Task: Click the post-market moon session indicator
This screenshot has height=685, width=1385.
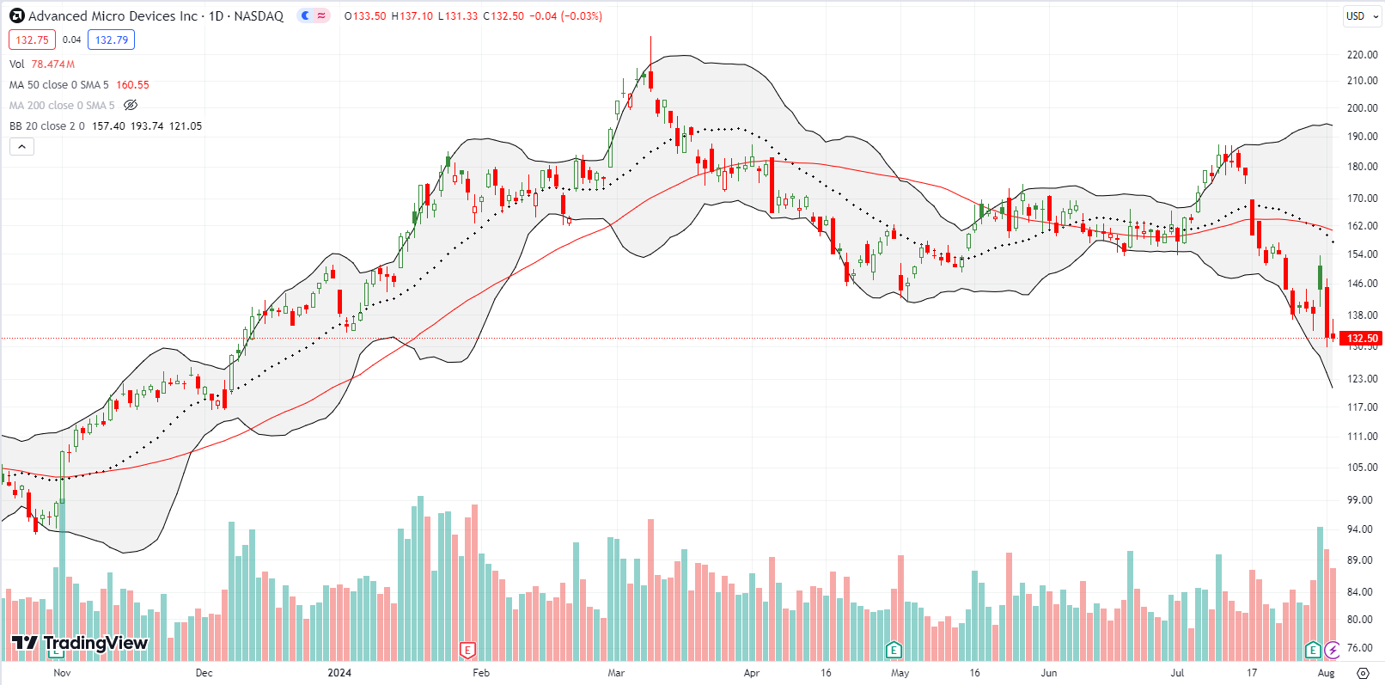Action: (x=306, y=15)
